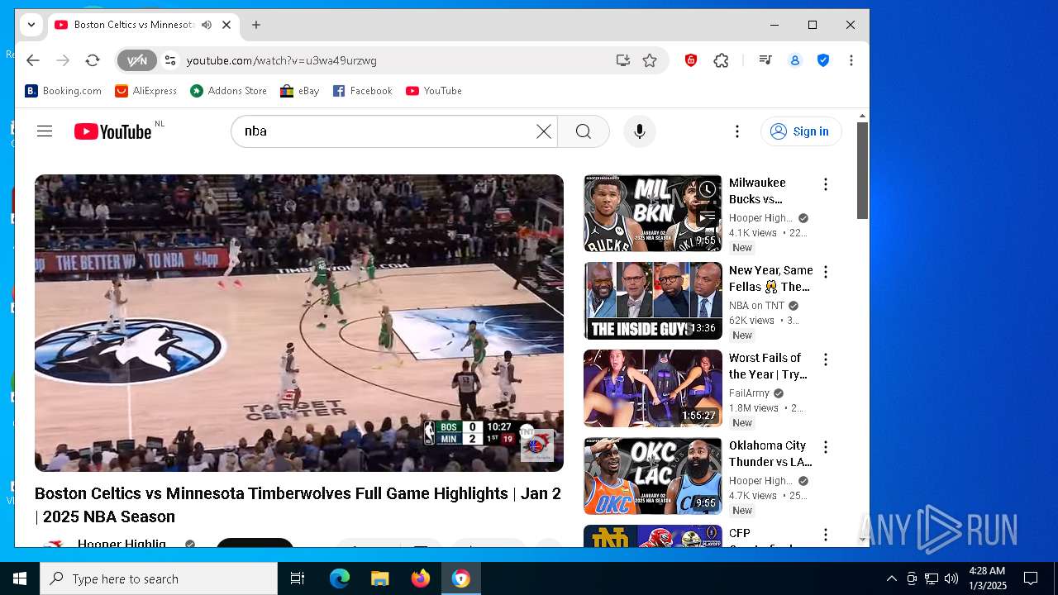Viewport: 1058px width, 595px height.
Task: Open the blue shield security icon
Action: [x=823, y=60]
